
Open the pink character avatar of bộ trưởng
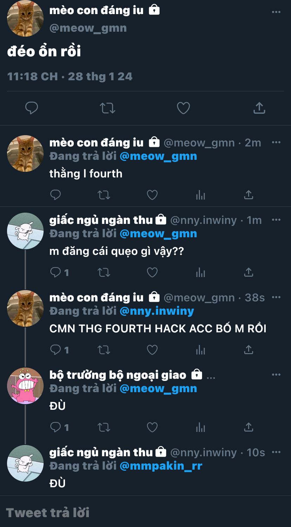(25, 386)
